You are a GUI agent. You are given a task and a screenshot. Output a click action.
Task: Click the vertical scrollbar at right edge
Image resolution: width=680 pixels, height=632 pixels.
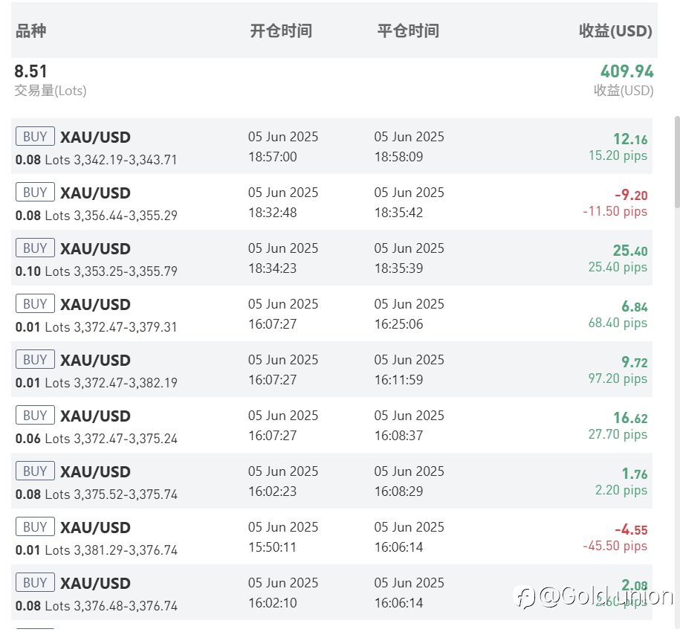(x=677, y=161)
